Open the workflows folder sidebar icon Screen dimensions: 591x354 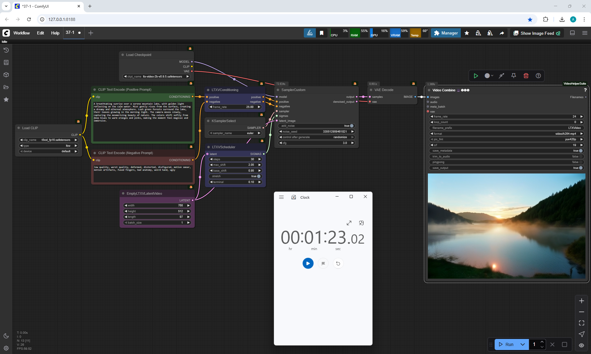[x=6, y=87]
